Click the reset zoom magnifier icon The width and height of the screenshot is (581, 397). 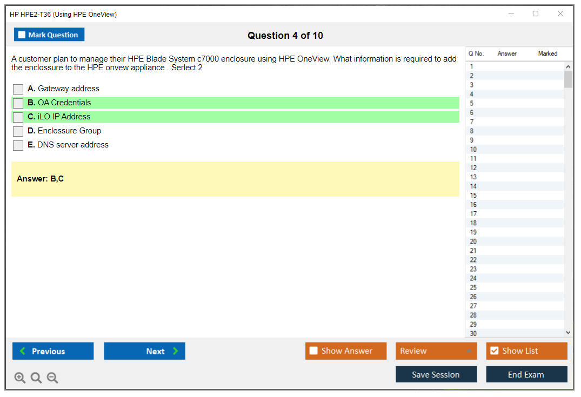(36, 378)
